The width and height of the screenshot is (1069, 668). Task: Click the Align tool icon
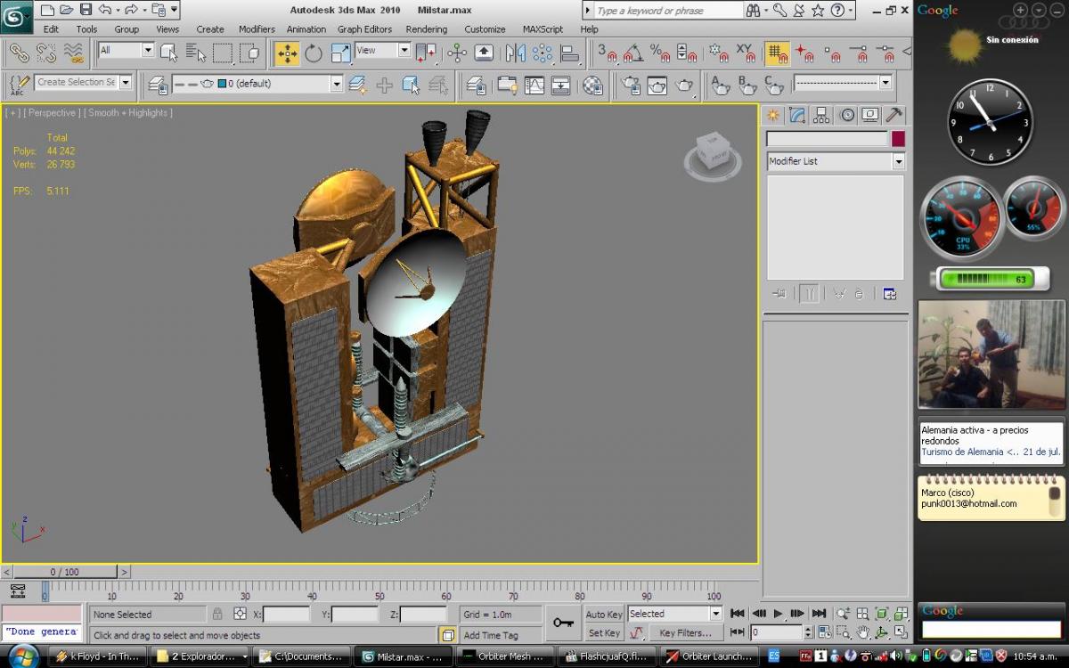click(x=569, y=53)
